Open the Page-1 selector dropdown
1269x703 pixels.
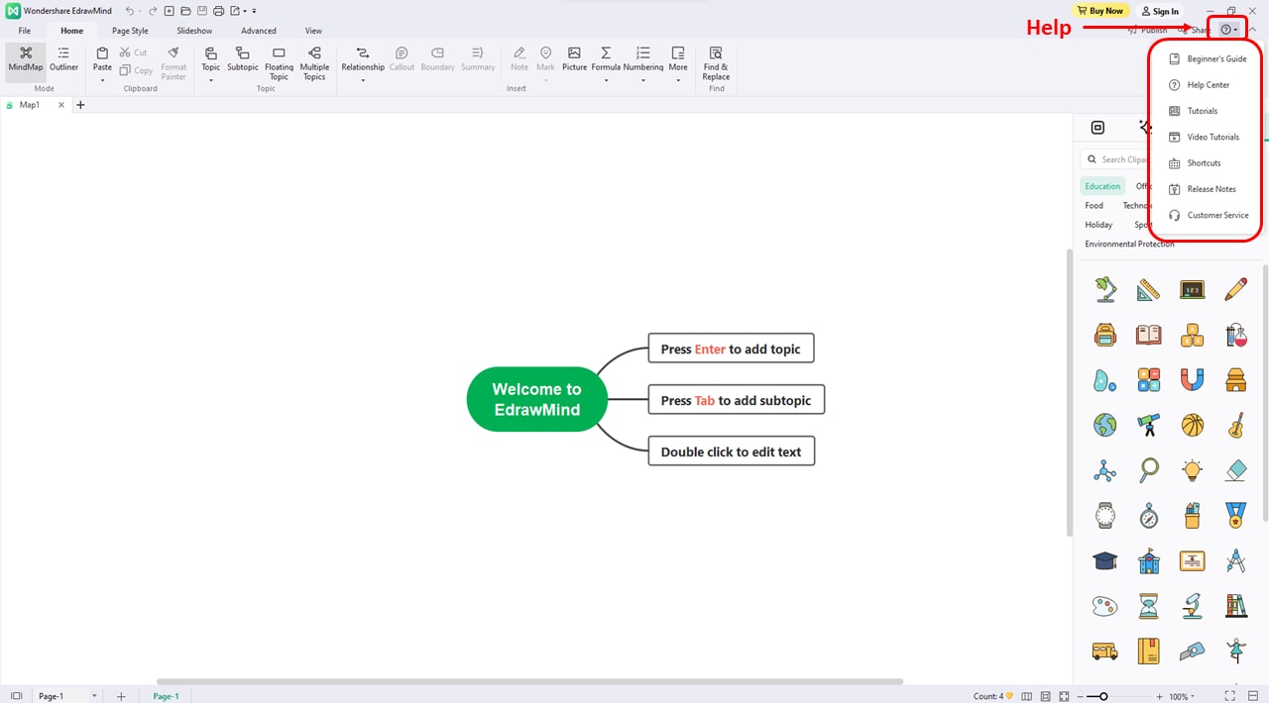94,696
